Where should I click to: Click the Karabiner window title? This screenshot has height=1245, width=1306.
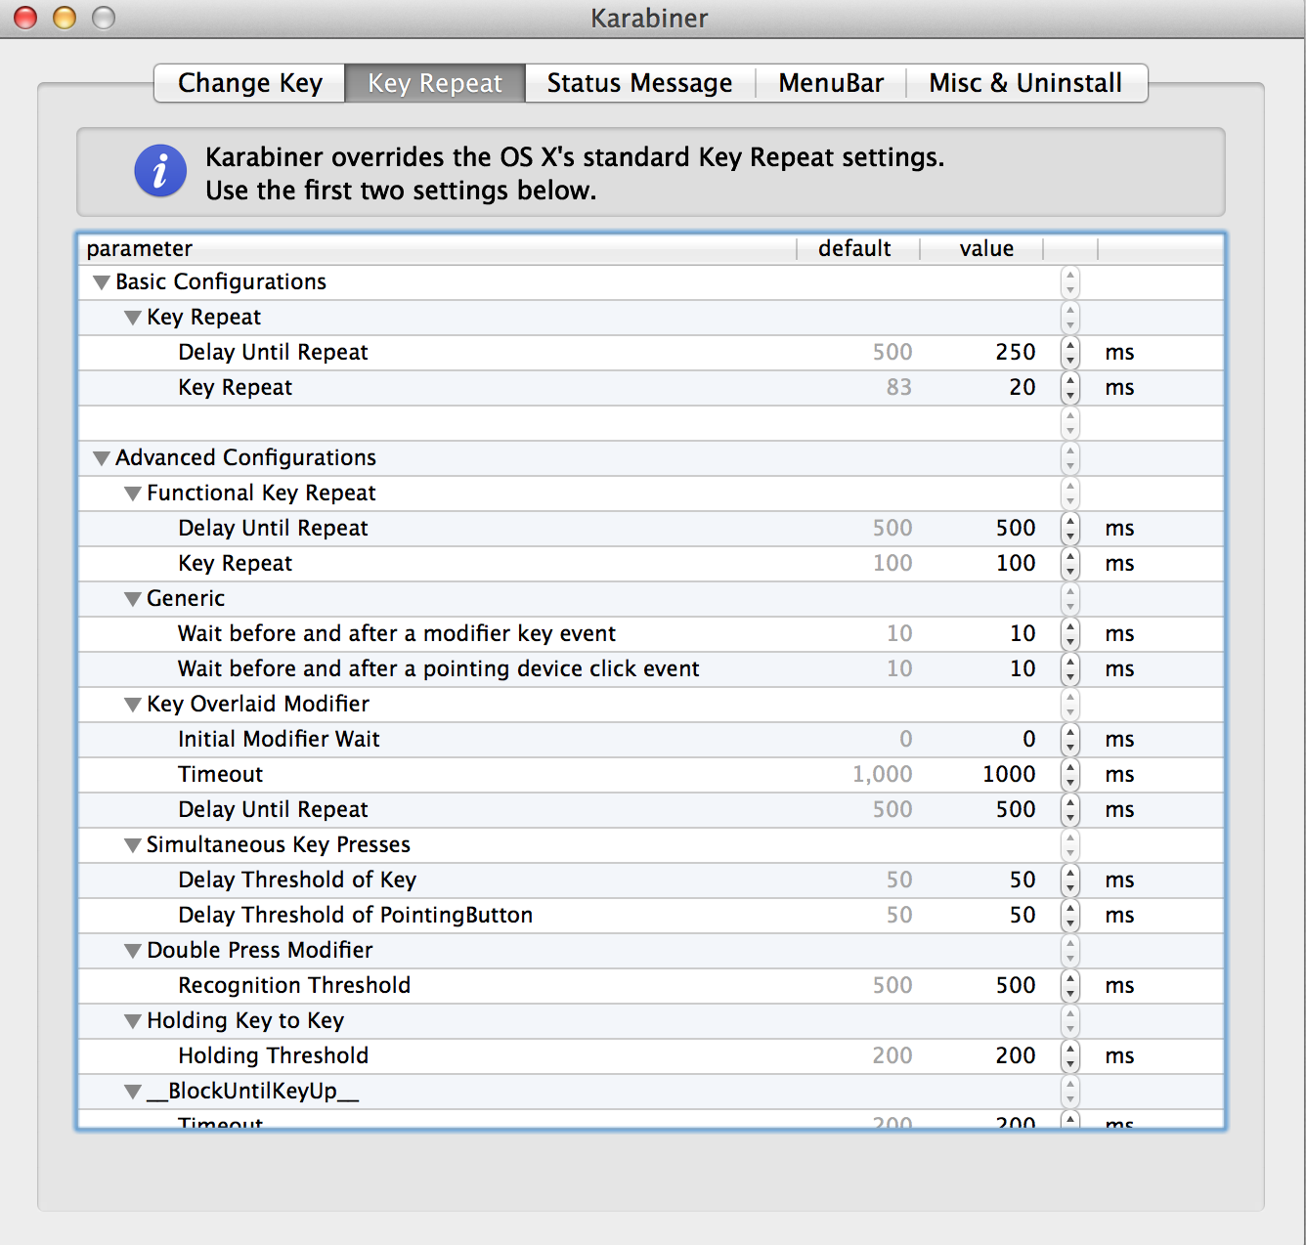coord(649,19)
